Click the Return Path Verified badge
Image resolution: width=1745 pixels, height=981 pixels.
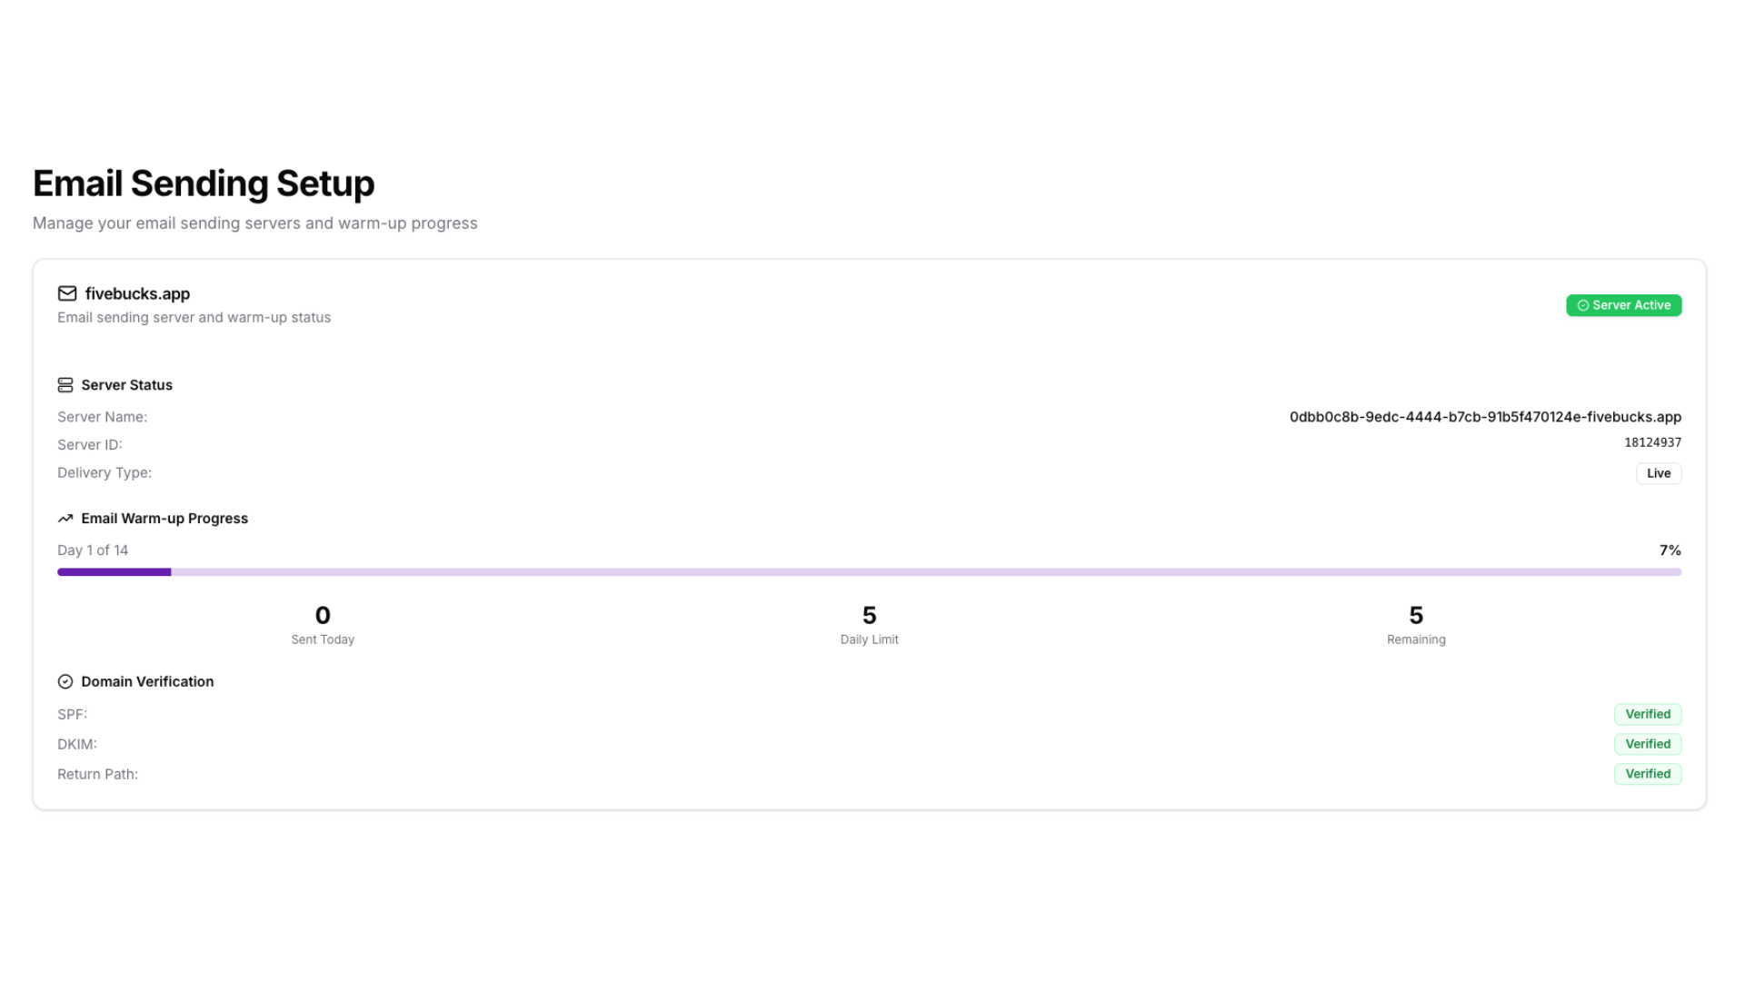click(x=1647, y=774)
